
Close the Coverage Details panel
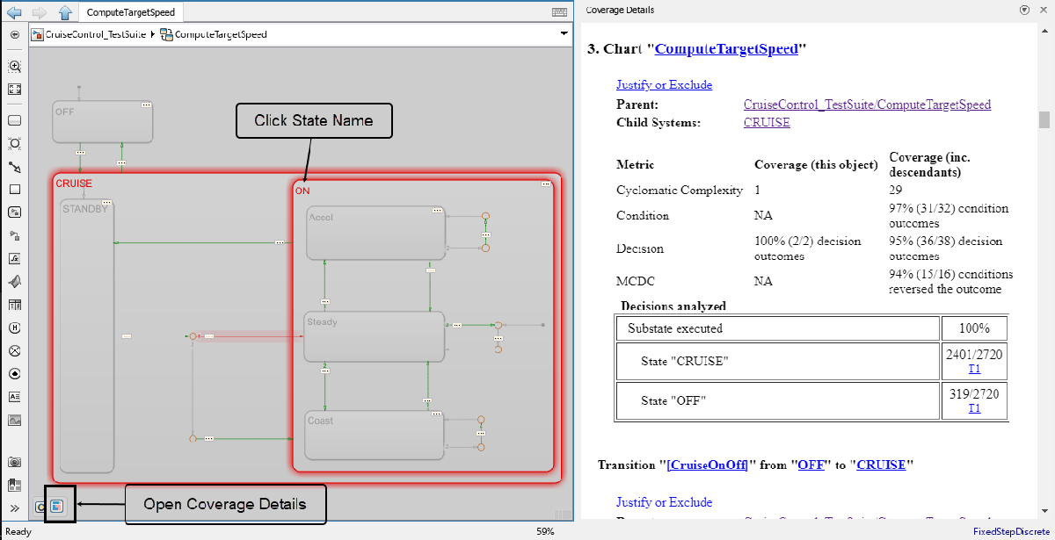click(x=1042, y=10)
